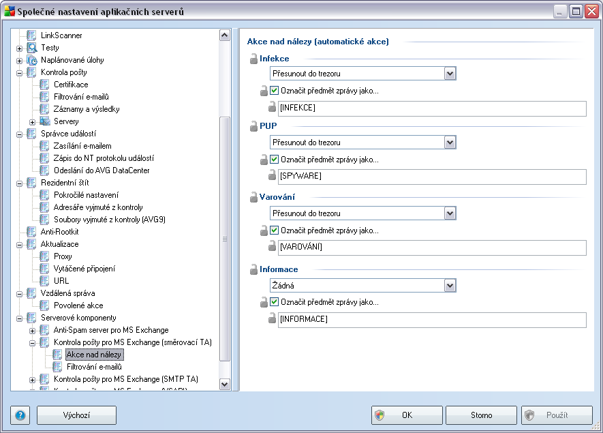Click the Servery tree node icon
Screen dimensions: 603x433
tap(44, 121)
